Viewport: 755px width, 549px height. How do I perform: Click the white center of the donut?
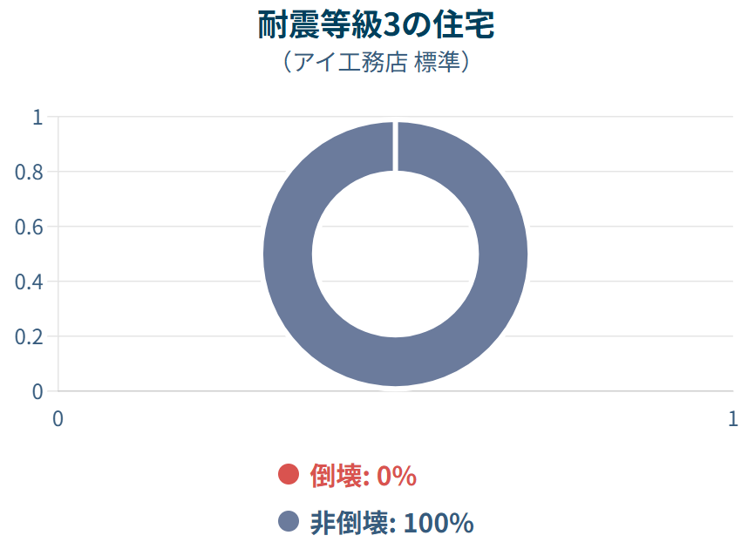(395, 254)
